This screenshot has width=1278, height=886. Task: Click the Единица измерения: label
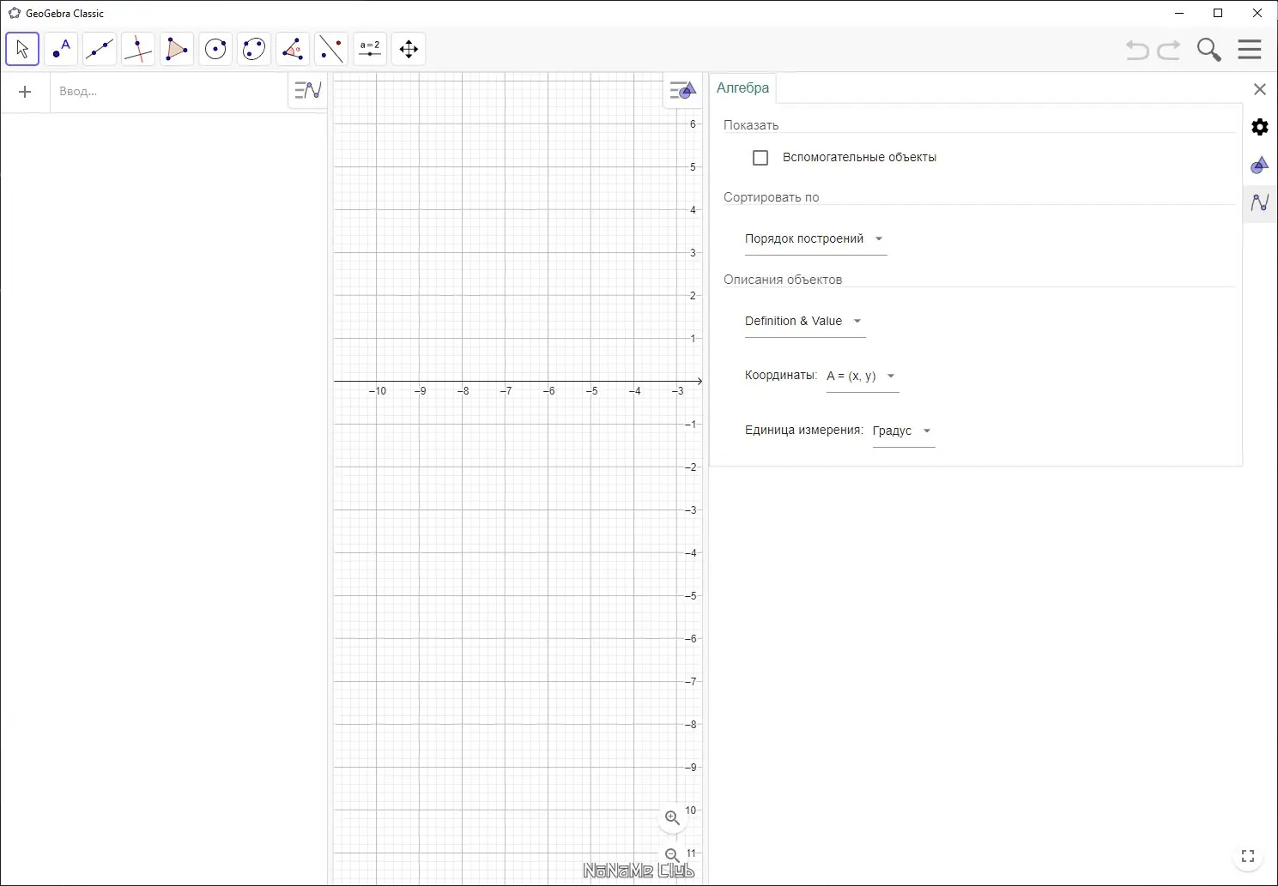804,430
